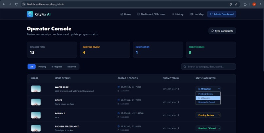The height and width of the screenshot is (133, 264).
Task: Click the page vertical scrollbar
Action: click(x=263, y=40)
